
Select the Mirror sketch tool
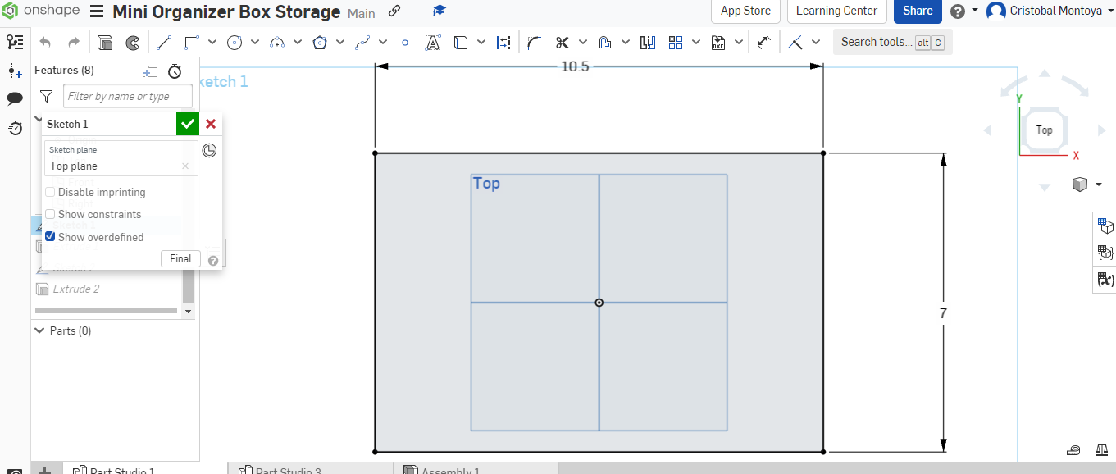pos(648,43)
